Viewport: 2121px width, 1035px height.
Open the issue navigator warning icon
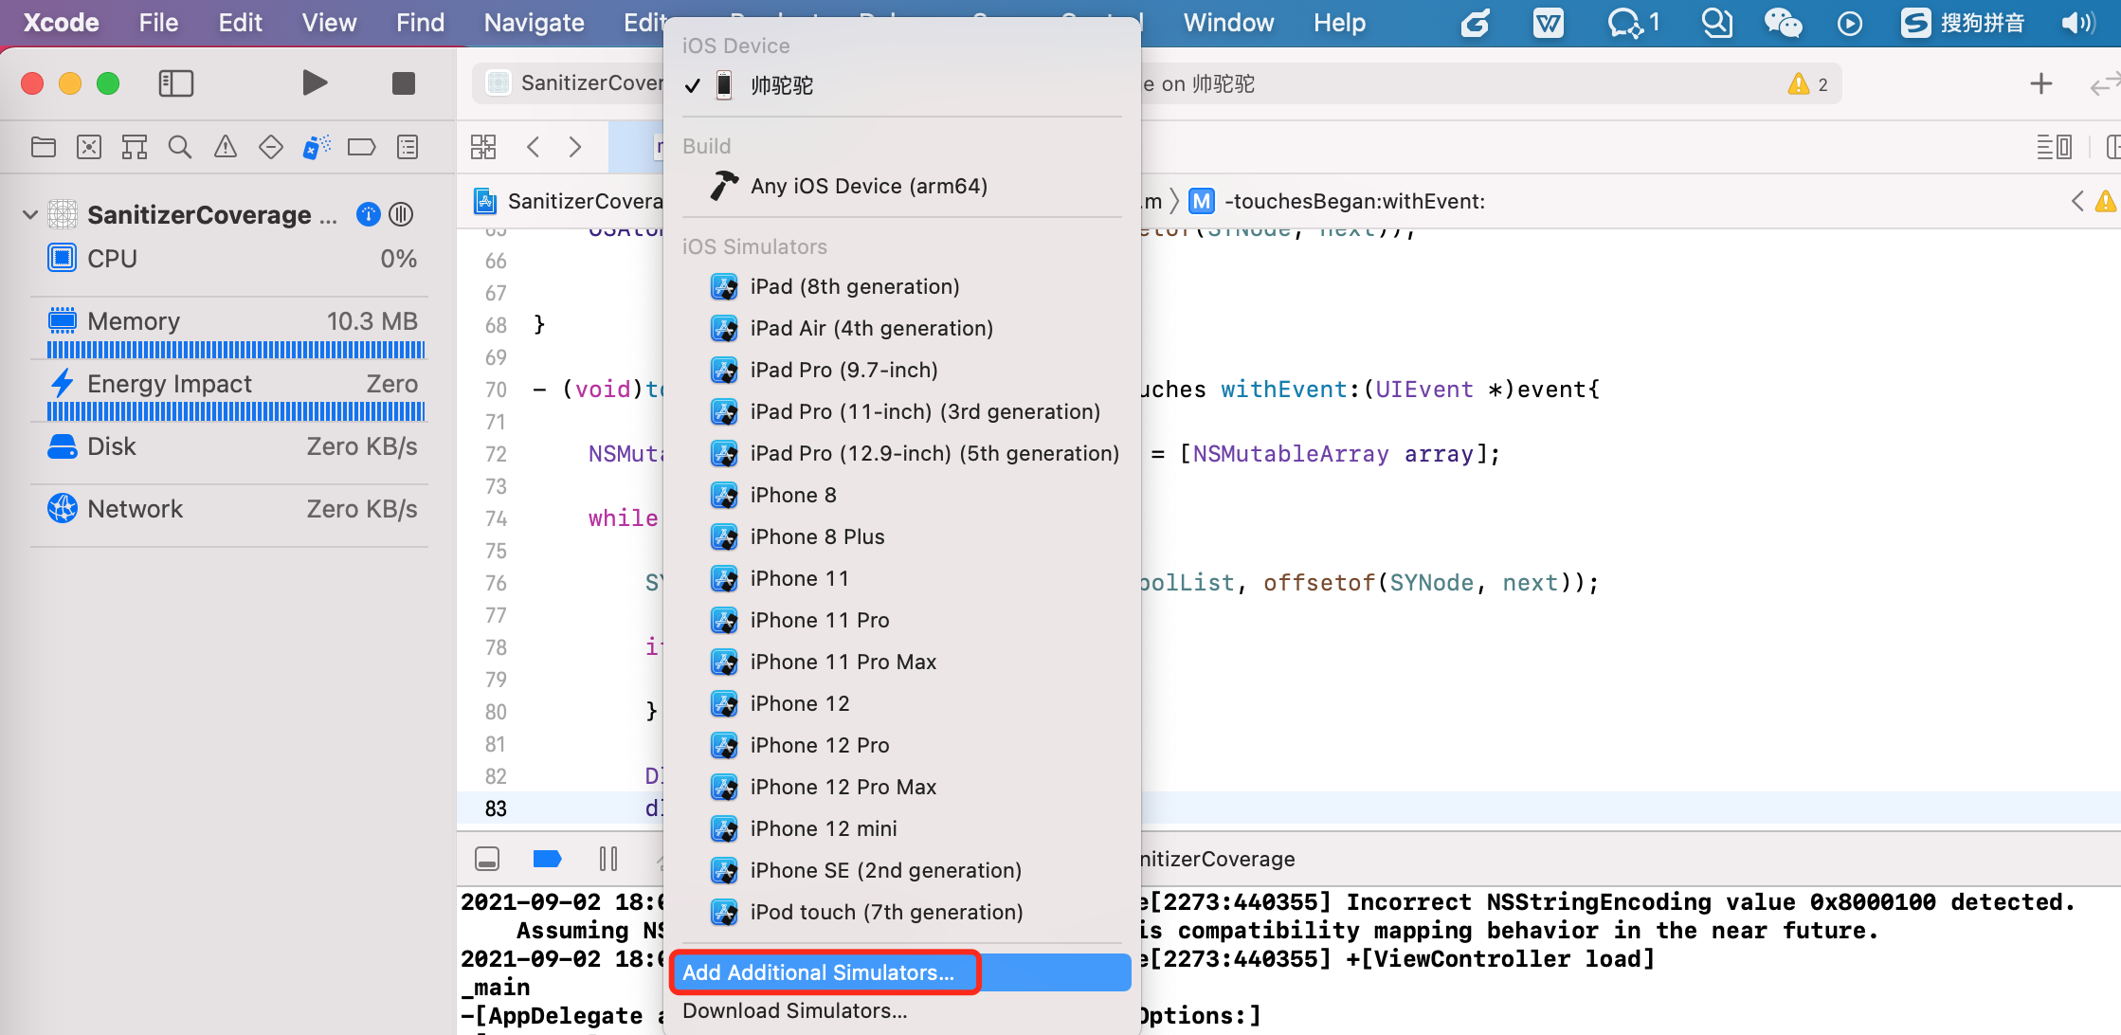[x=226, y=147]
